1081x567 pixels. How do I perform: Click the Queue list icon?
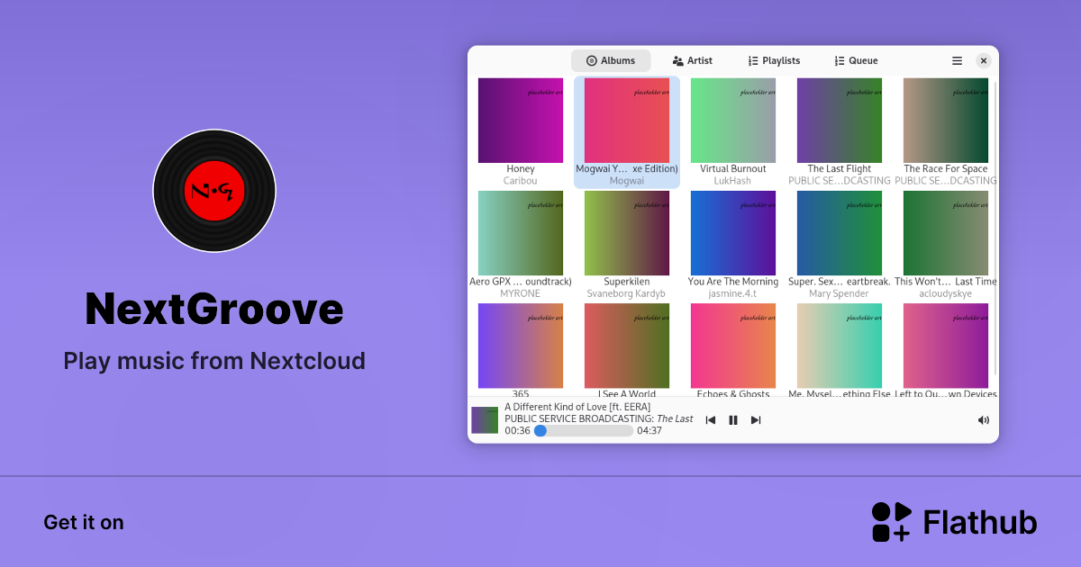click(839, 60)
